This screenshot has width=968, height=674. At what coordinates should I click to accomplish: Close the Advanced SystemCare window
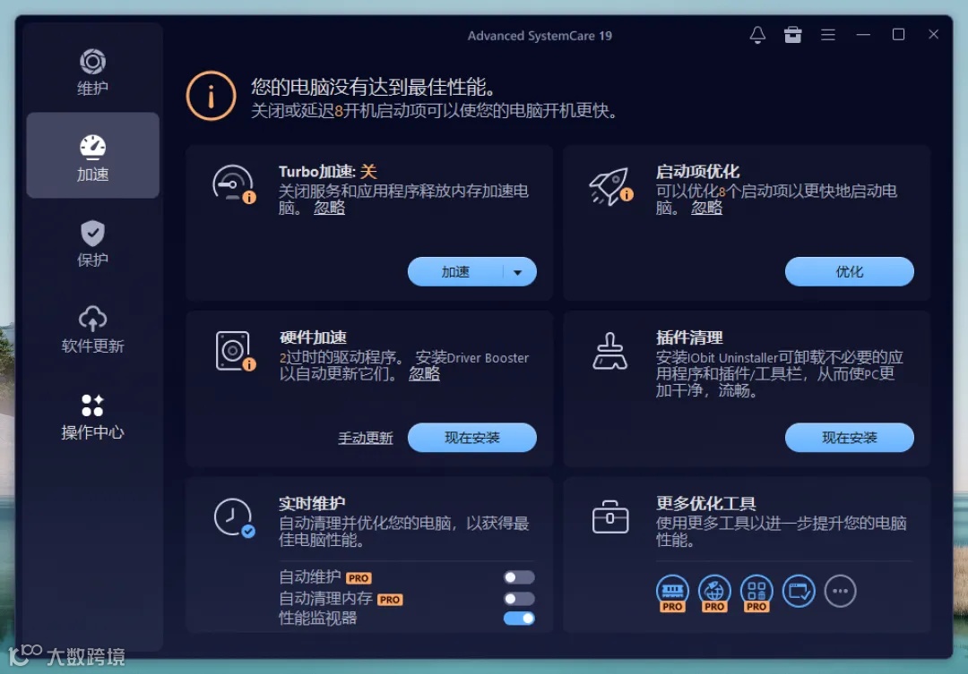933,35
